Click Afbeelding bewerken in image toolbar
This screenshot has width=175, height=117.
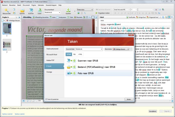[x=41, y=17]
